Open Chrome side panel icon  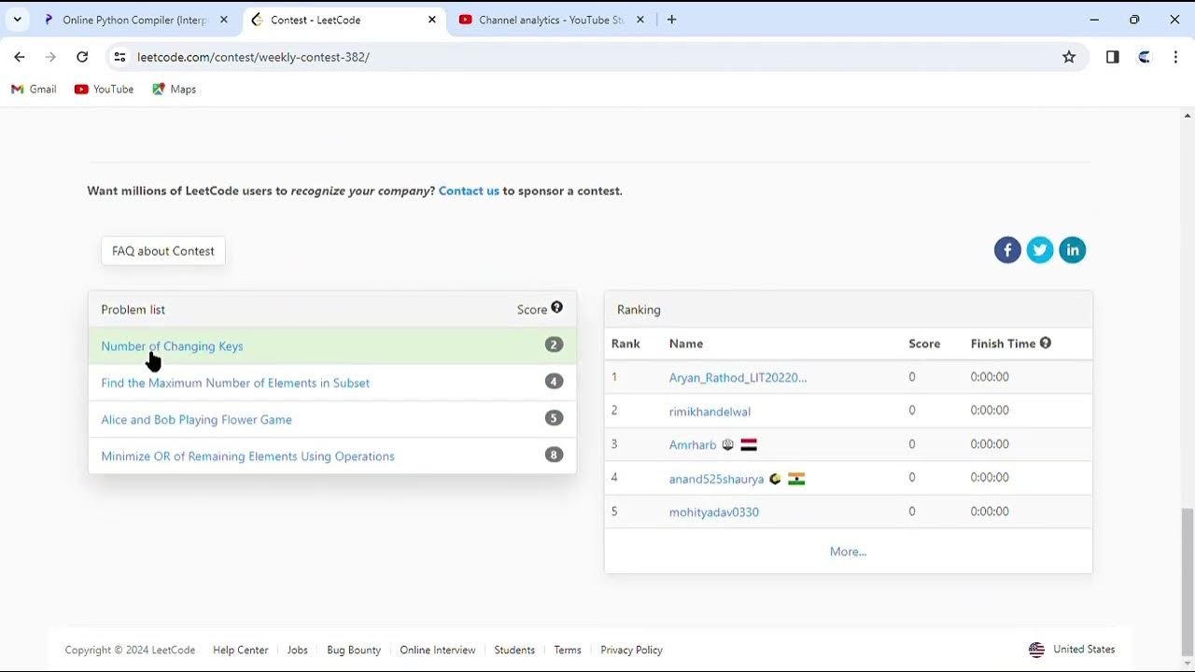[x=1112, y=57]
